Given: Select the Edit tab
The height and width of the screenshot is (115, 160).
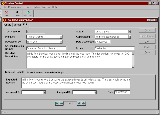Looking at the screenshot, I should coord(26,24).
